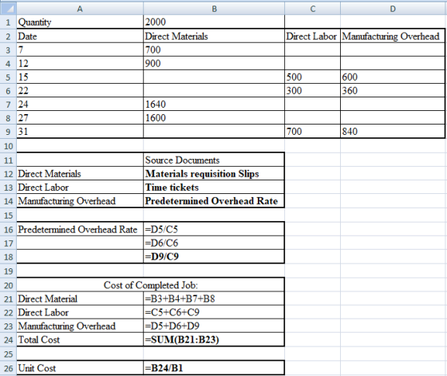Select the cell with value 840
Viewport: 447px width, 376px height.
pyautogui.click(x=393, y=132)
